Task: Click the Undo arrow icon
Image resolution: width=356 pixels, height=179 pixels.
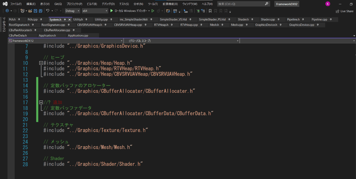Action: [48, 11]
